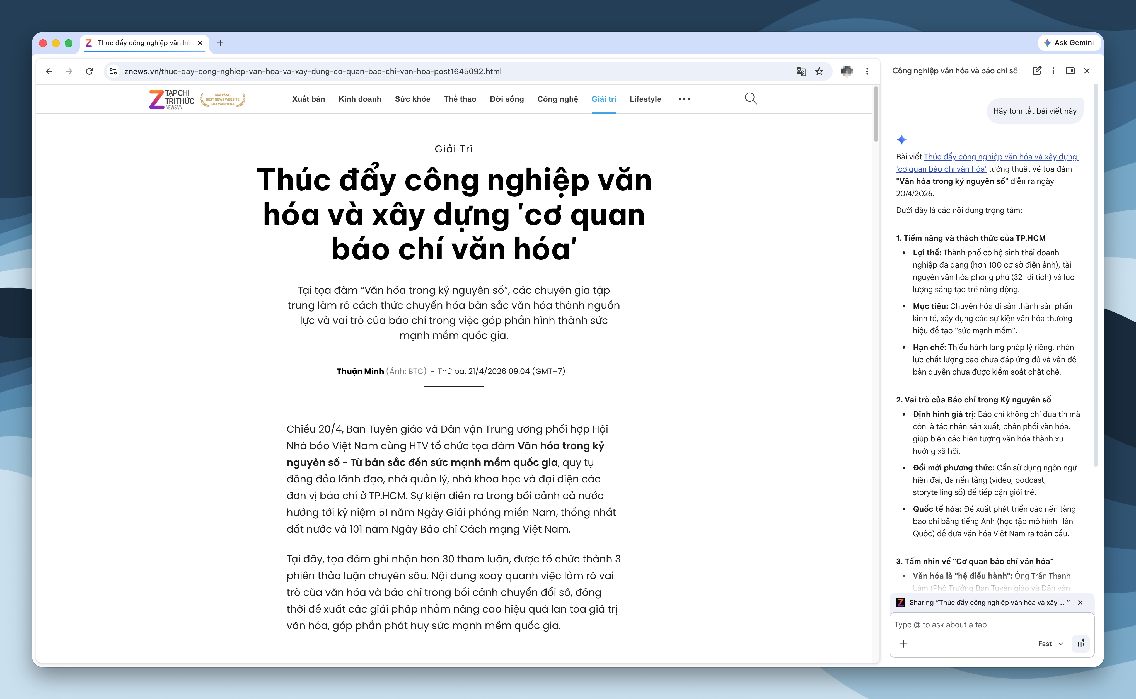Click the voice input icon in Gemini chat box

click(x=1081, y=643)
